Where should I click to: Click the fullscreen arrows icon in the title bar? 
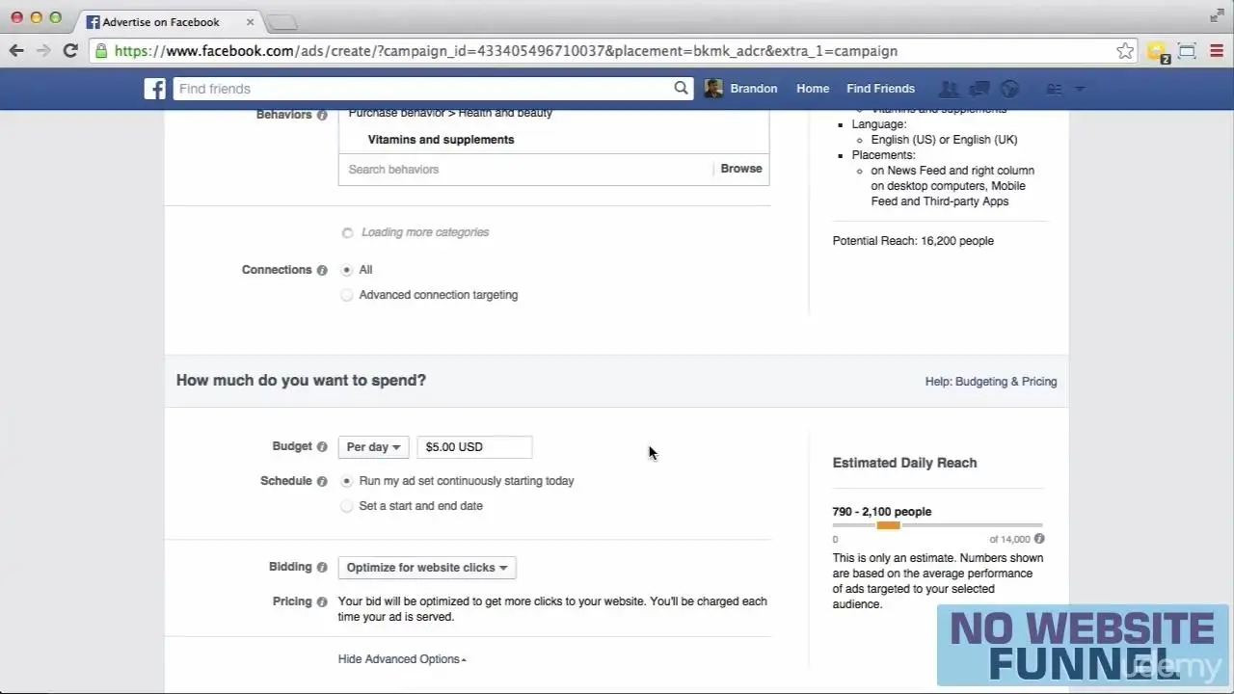click(x=1217, y=15)
